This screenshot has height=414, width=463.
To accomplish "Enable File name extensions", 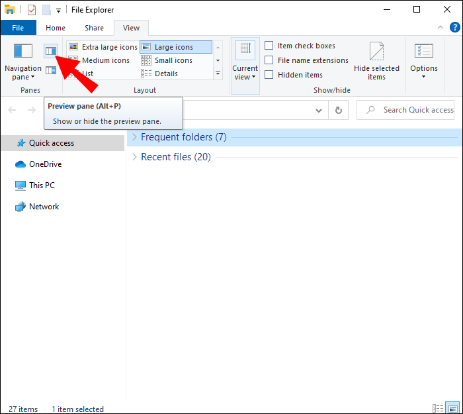I will point(269,60).
